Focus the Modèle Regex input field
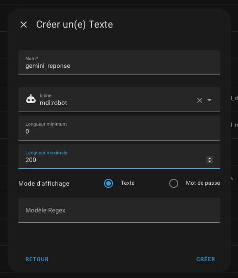238x278 pixels. pyautogui.click(x=119, y=210)
